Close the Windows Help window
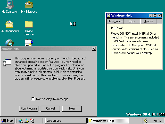The width and height of the screenshot is (165, 124). click(160, 16)
